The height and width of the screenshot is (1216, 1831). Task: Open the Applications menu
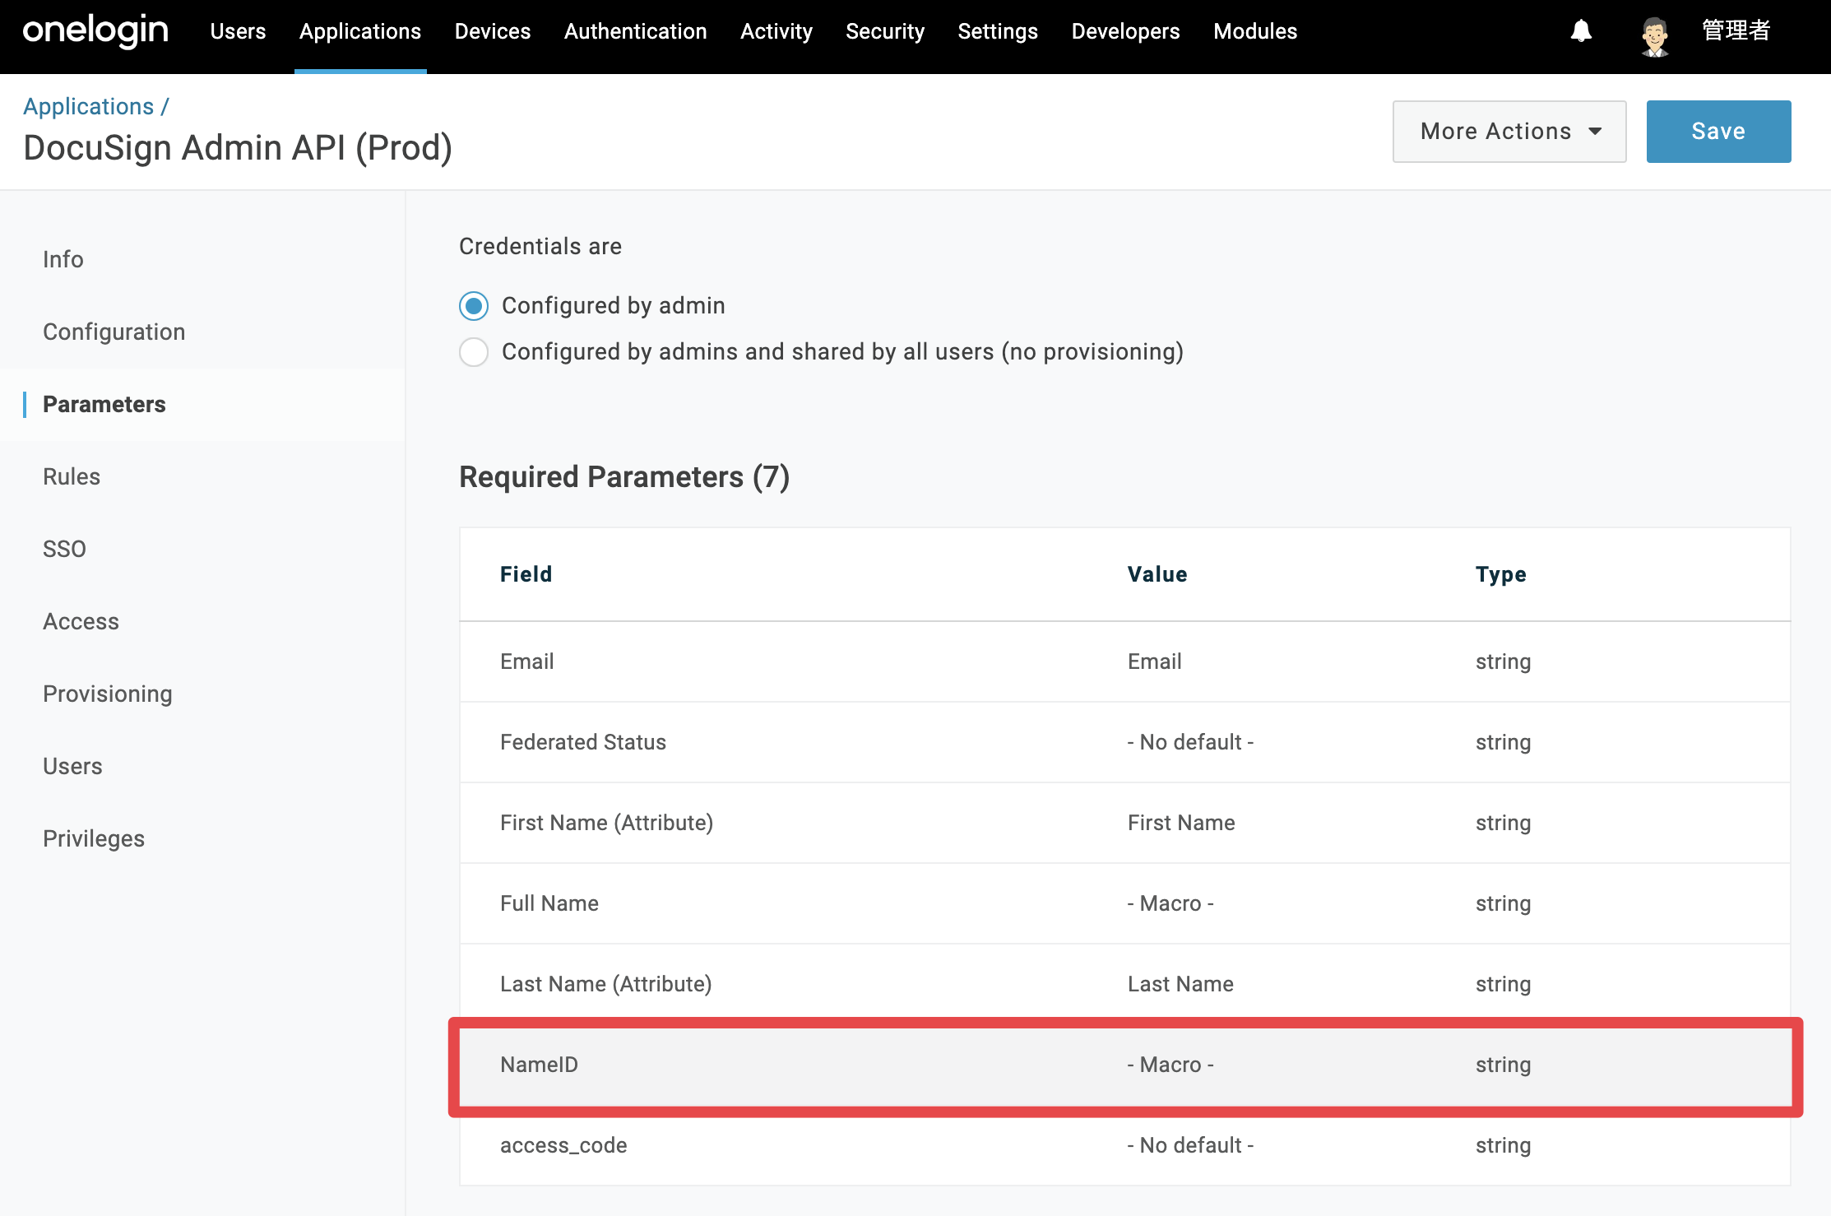point(360,32)
